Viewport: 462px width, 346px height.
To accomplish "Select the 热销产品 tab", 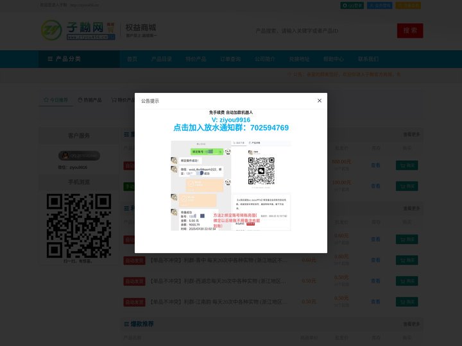I will click(90, 100).
